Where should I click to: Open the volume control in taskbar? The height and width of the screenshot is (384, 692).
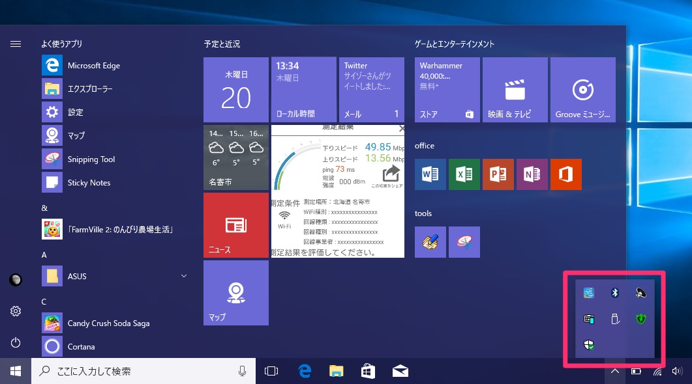[677, 371]
